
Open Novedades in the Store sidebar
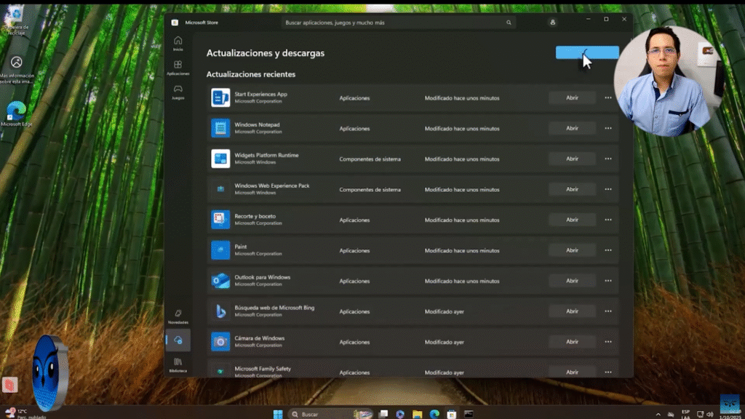[x=178, y=316]
